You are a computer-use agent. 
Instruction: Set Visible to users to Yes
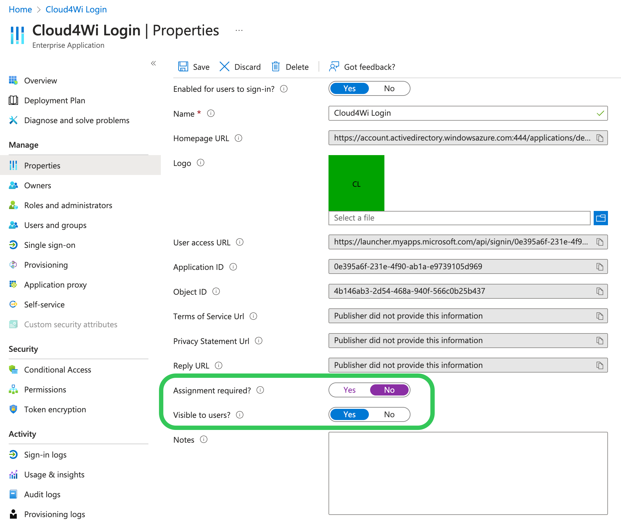coord(349,414)
